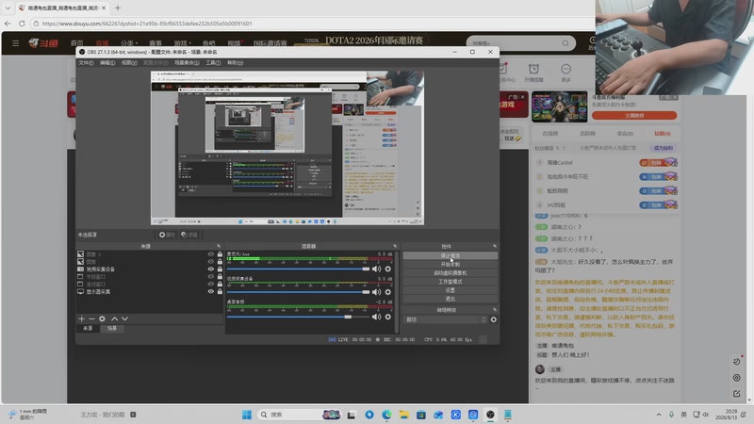Open the 场景集合(S) menu in OBS

click(187, 62)
